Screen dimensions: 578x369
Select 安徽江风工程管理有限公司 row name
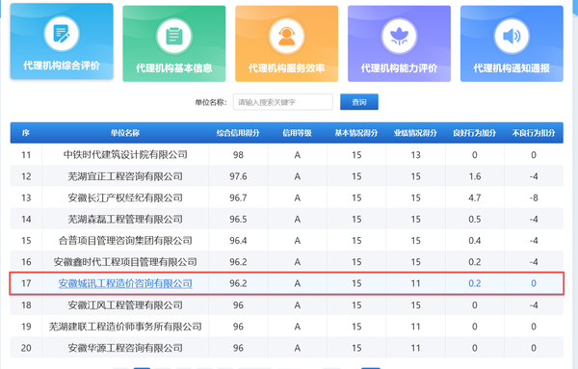125,305
